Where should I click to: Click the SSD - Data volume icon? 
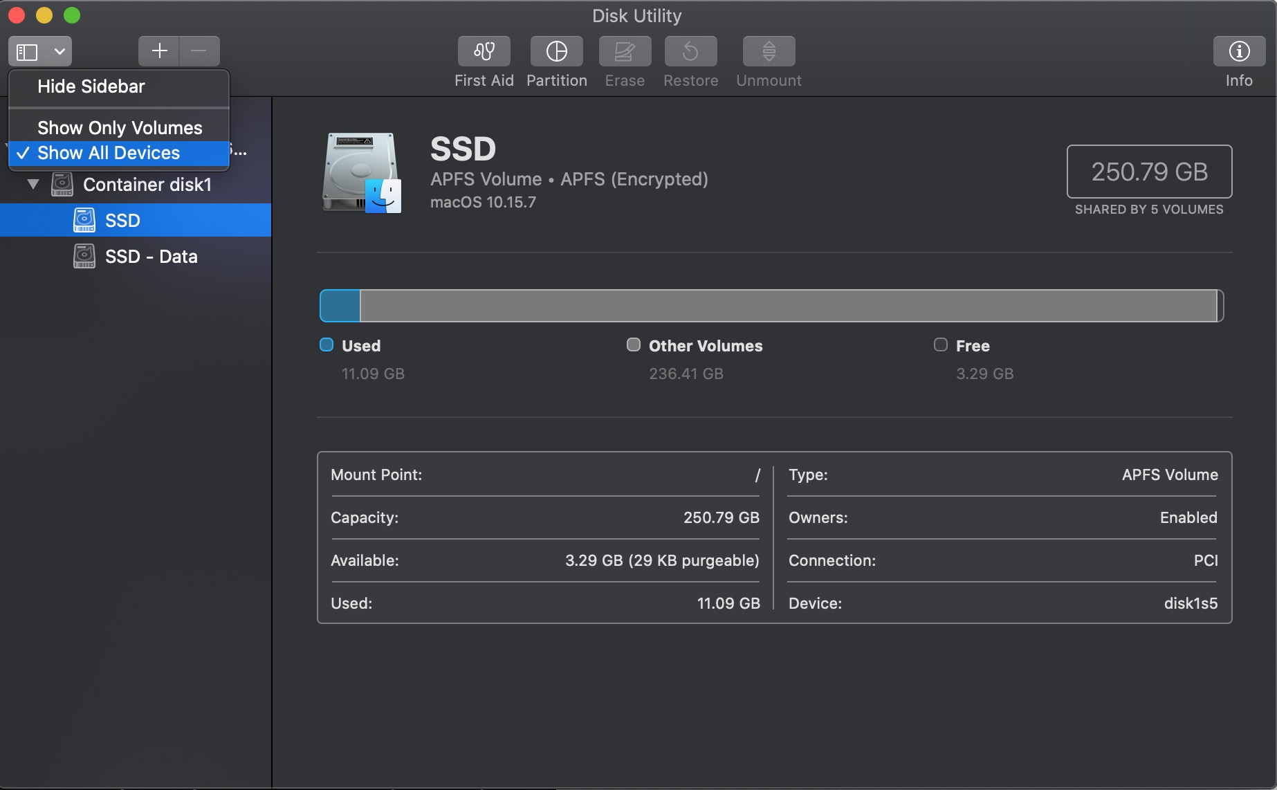tap(84, 257)
